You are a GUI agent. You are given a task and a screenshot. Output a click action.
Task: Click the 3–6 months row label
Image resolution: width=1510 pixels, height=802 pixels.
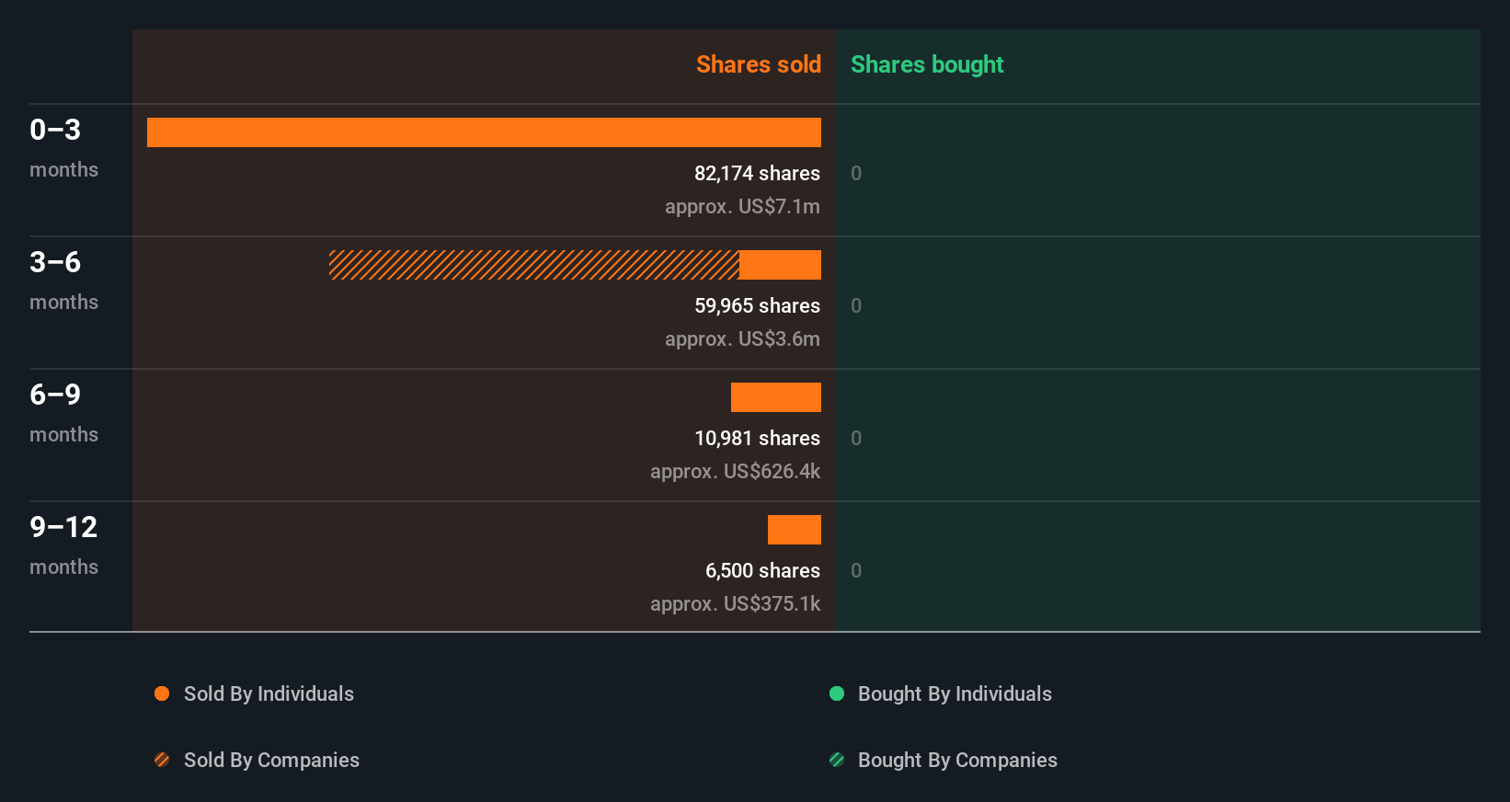tap(63, 280)
